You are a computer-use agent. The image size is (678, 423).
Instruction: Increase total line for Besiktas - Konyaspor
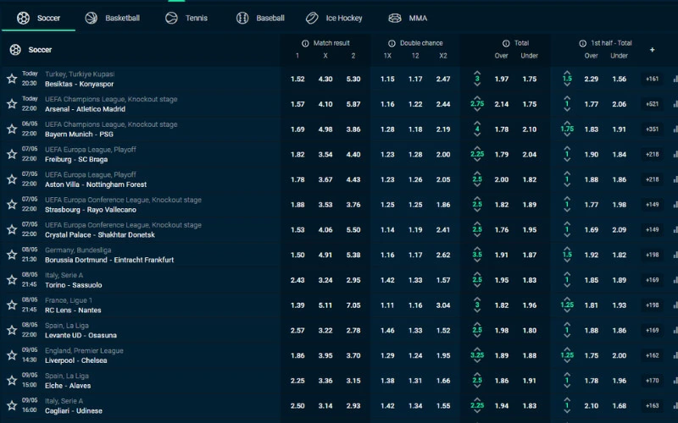[x=477, y=73]
